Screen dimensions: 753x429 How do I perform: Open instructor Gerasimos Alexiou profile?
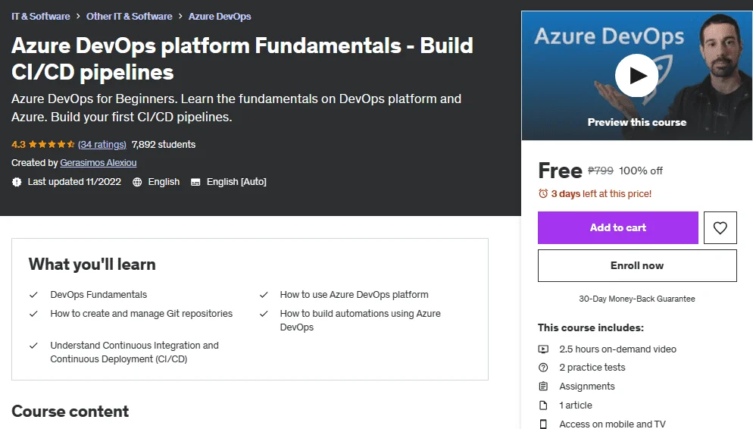[98, 163]
